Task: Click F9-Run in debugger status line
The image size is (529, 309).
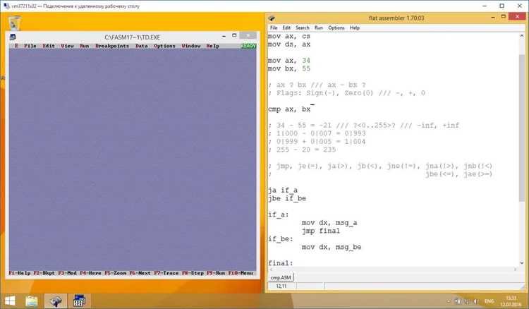Action: tap(216, 273)
